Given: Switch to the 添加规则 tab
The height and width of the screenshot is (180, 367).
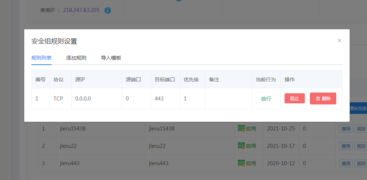Looking at the screenshot, I should (x=76, y=58).
